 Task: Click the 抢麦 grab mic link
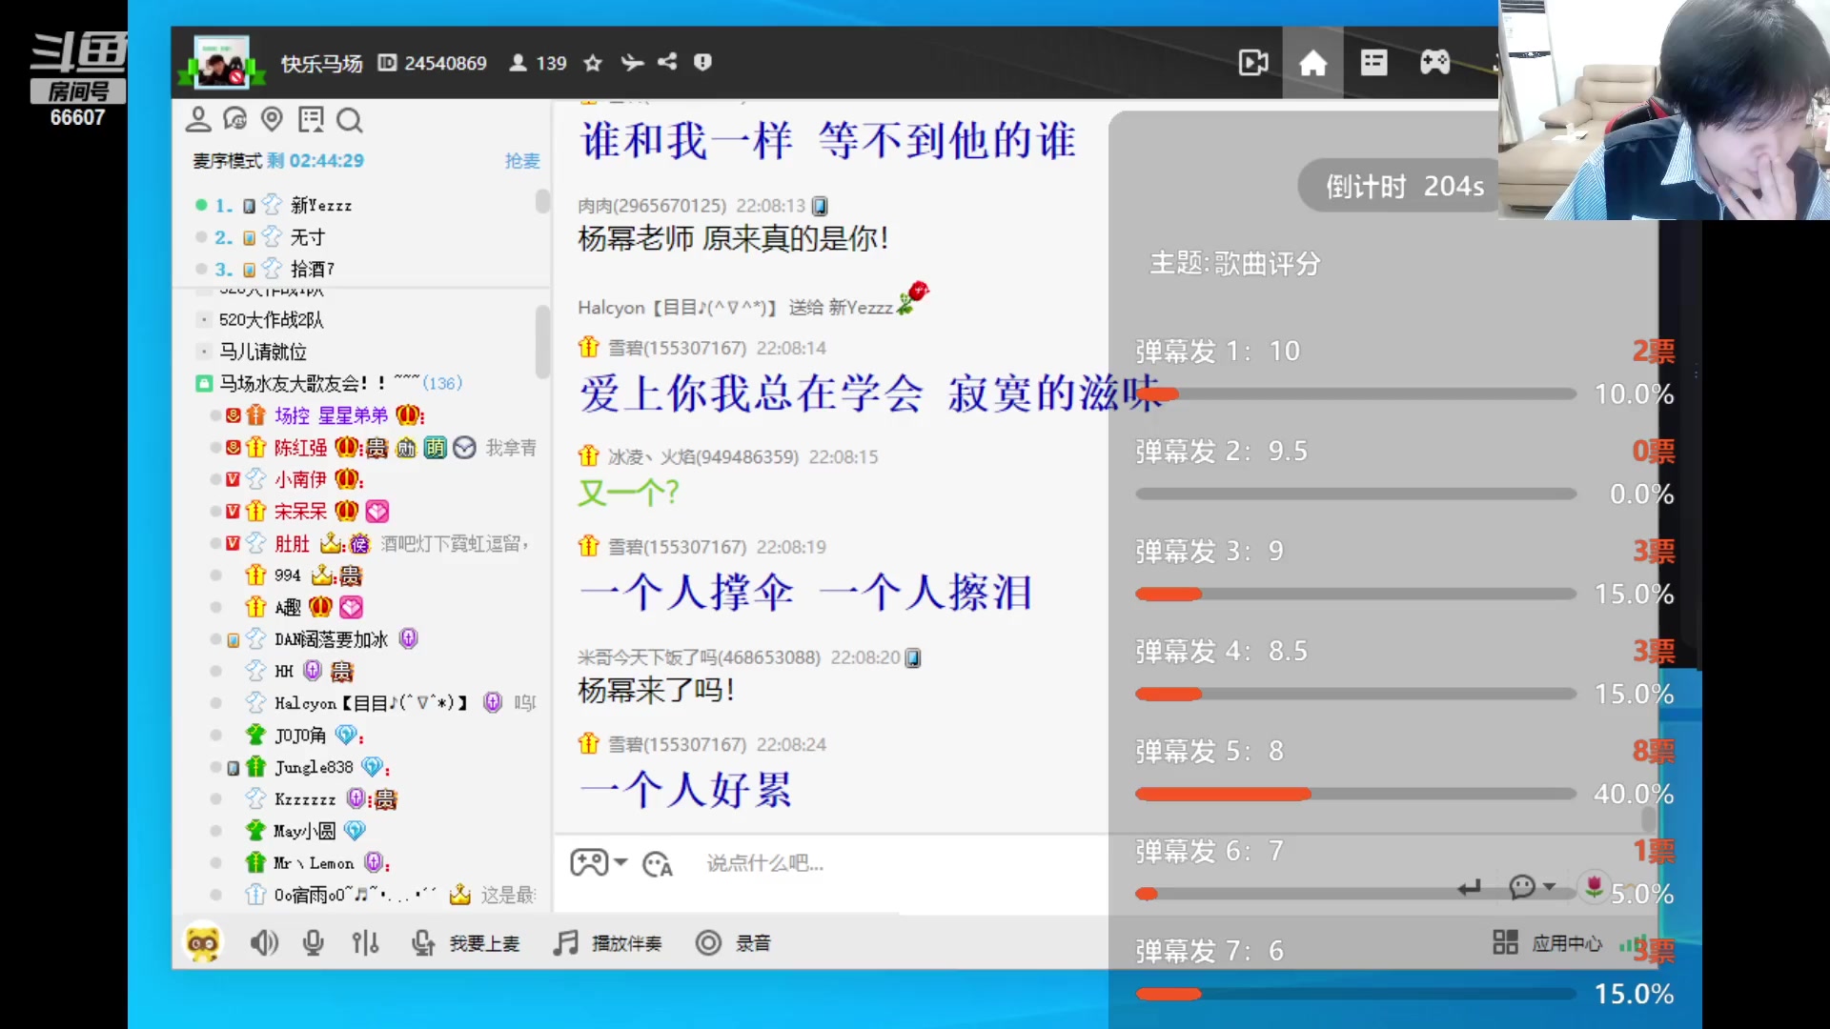point(522,161)
